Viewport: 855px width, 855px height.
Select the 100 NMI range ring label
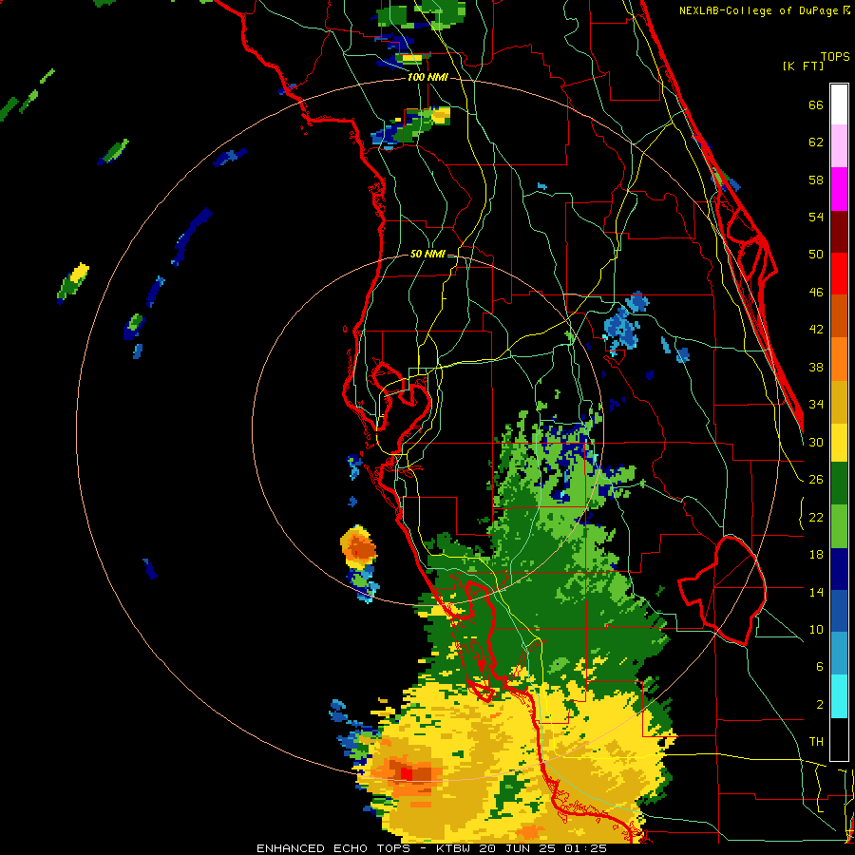coord(427,78)
